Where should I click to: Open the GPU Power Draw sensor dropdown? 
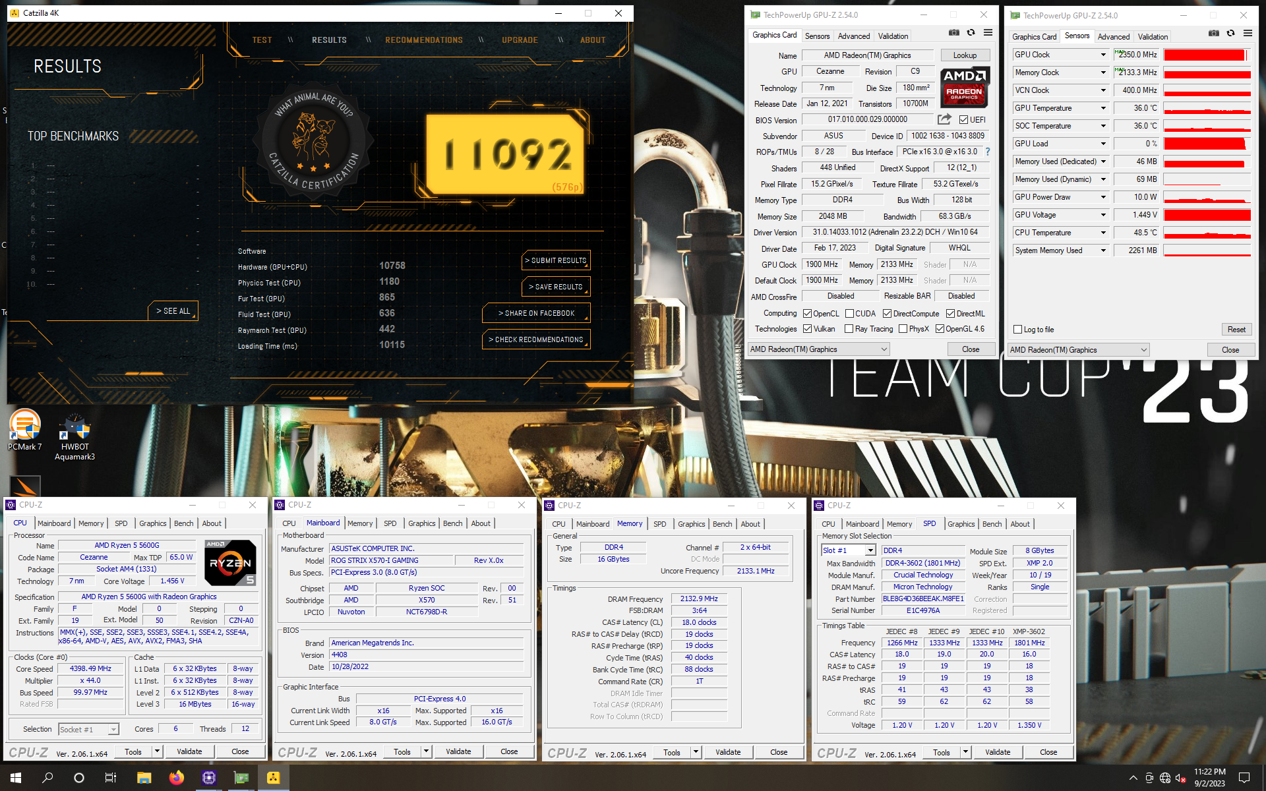pos(1102,197)
